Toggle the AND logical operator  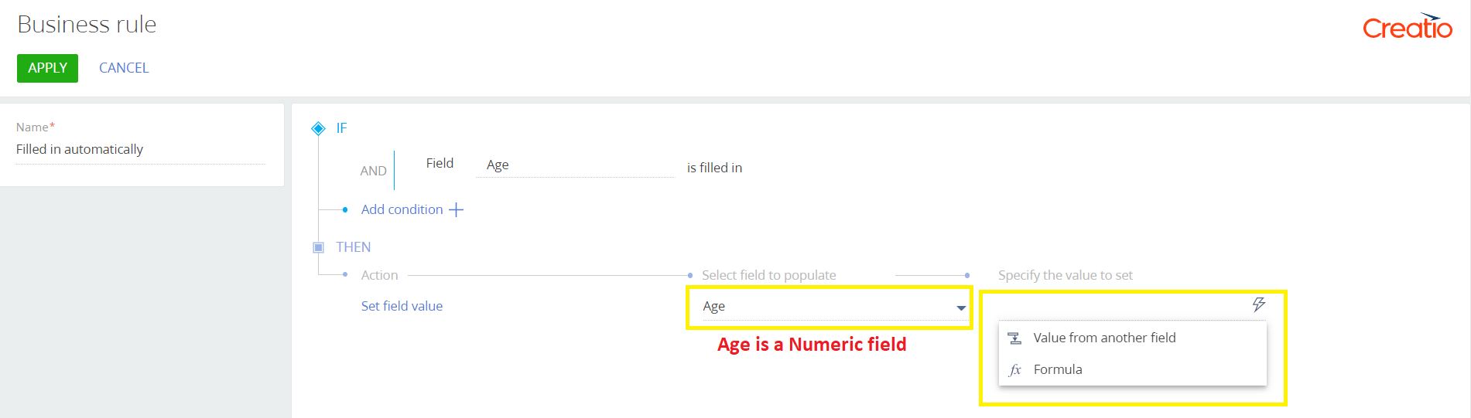coord(373,171)
